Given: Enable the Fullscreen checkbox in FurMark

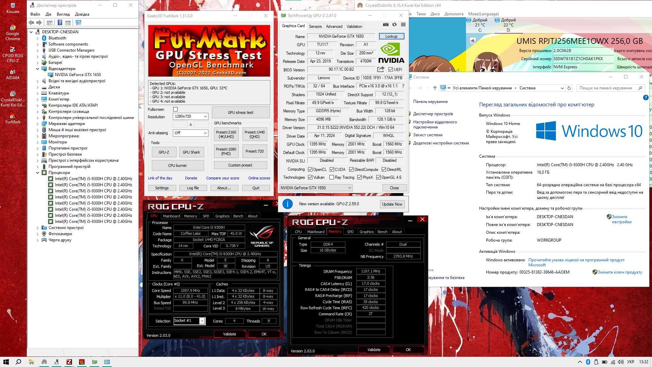Looking at the screenshot, I should pos(175,109).
